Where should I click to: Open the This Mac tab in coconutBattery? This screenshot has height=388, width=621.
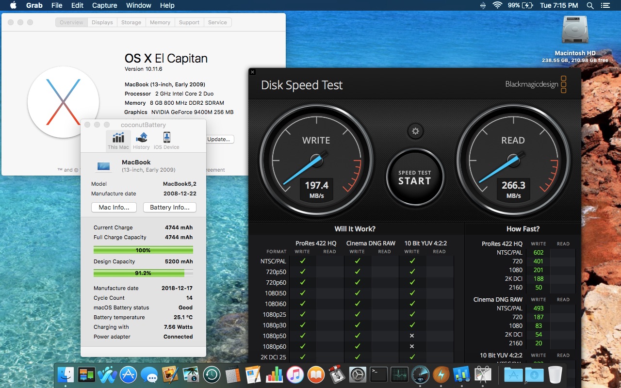tap(118, 141)
